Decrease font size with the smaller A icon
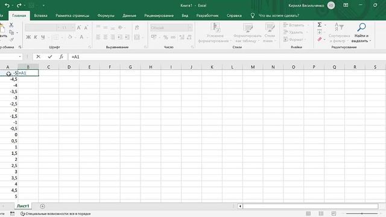 [86, 28]
